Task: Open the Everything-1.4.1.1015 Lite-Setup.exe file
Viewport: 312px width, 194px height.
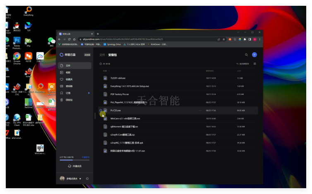Action: tap(130, 86)
